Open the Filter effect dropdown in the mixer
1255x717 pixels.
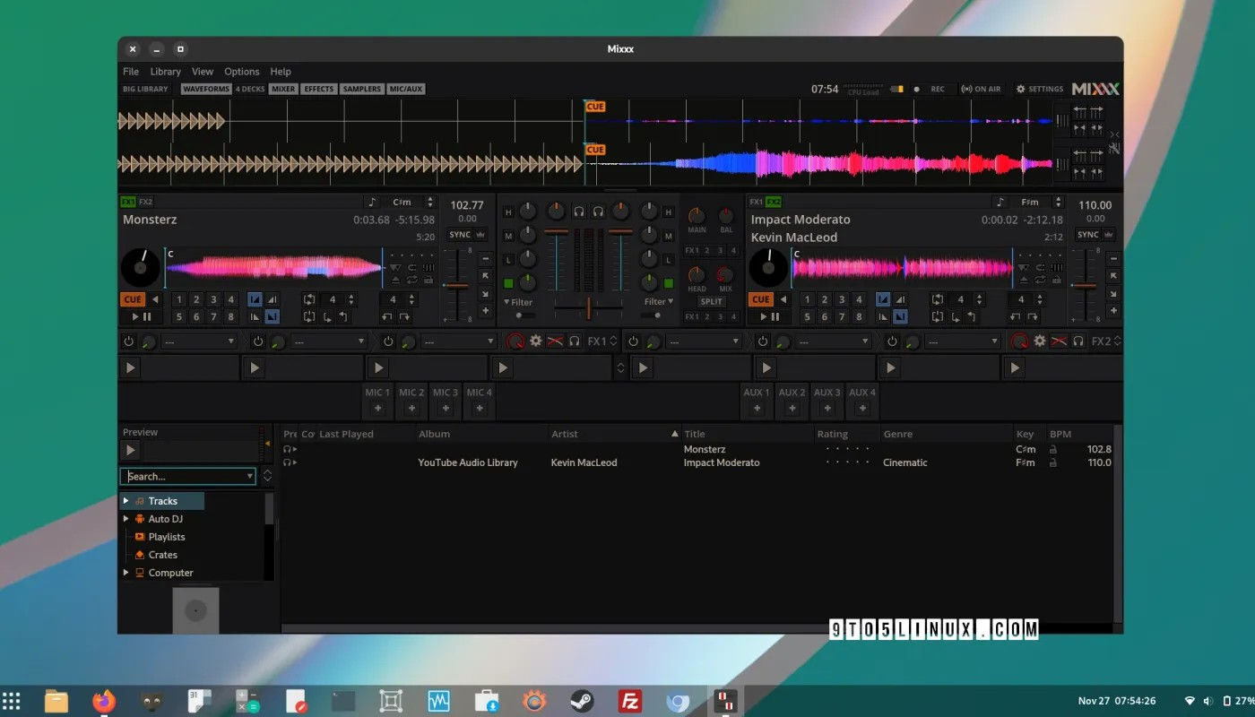[520, 302]
